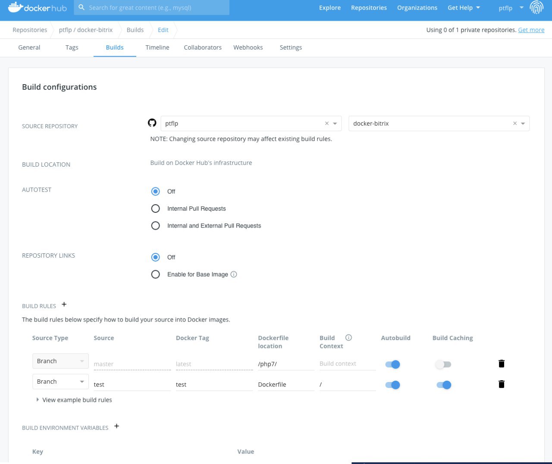Select Repository Links Off option
552x464 pixels.
coord(156,257)
